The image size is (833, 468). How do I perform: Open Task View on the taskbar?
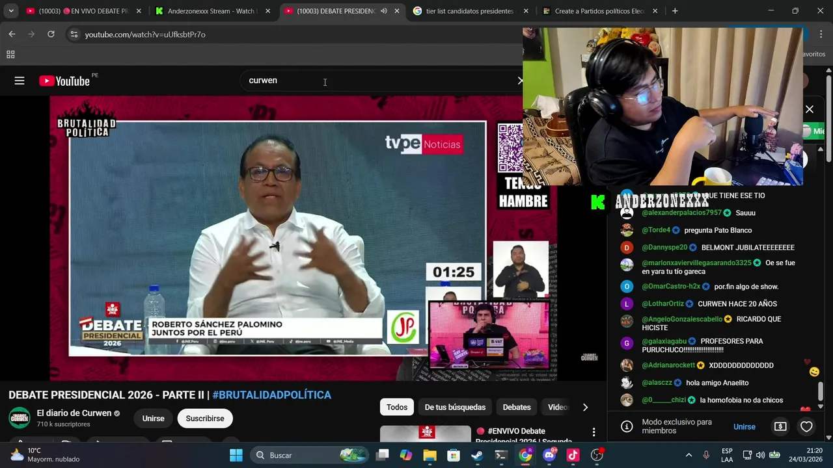382,455
